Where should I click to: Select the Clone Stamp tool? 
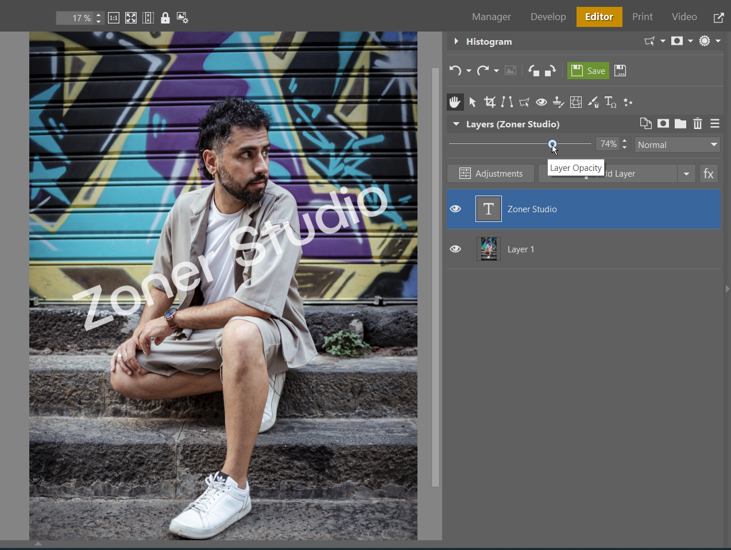tap(558, 102)
